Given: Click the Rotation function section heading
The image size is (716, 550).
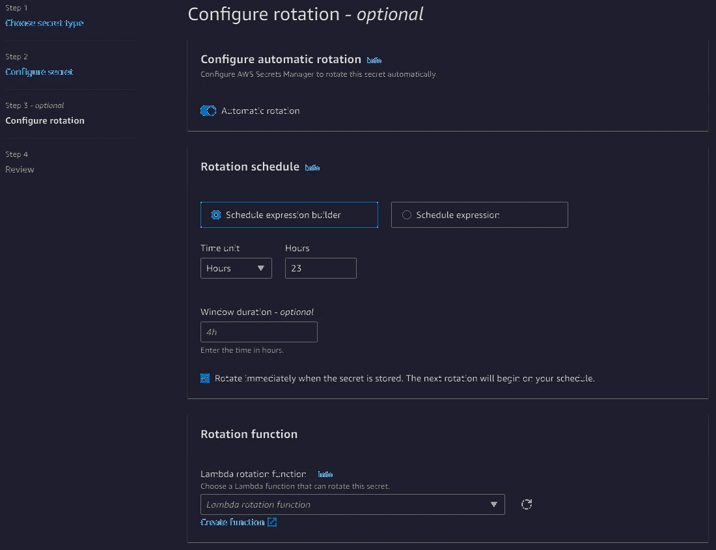Looking at the screenshot, I should click(249, 434).
